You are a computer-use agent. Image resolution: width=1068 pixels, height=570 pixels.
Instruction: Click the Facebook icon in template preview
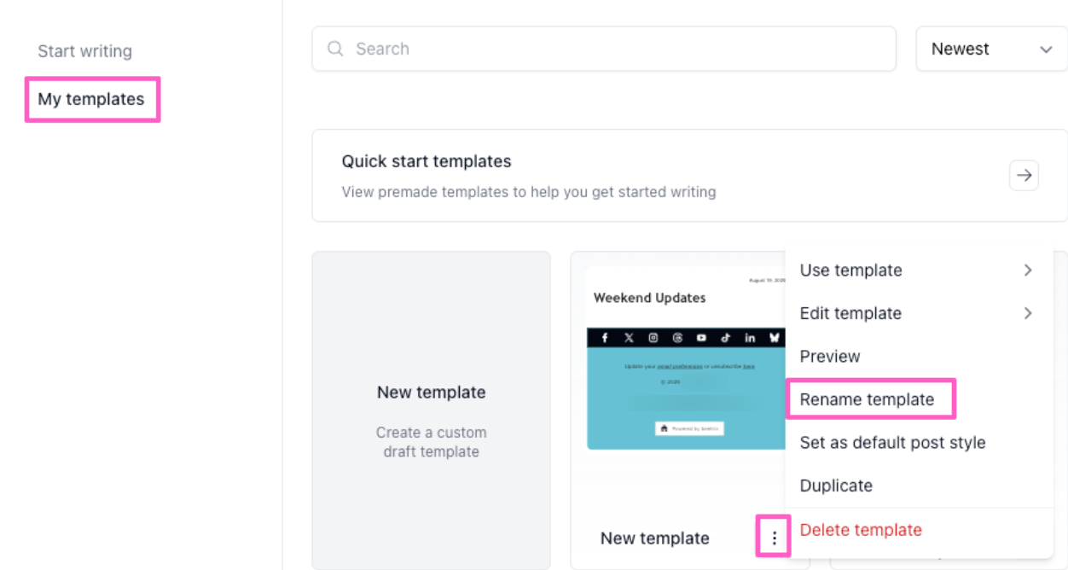click(x=605, y=338)
